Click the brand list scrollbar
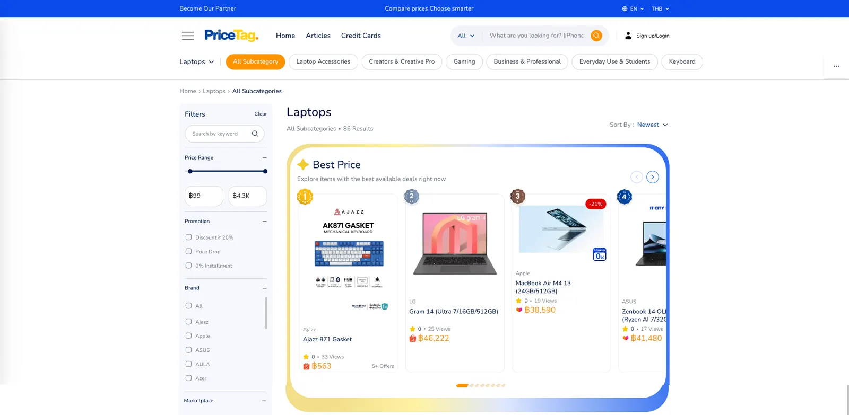Screen dimensions: 849x415 (x=266, y=313)
